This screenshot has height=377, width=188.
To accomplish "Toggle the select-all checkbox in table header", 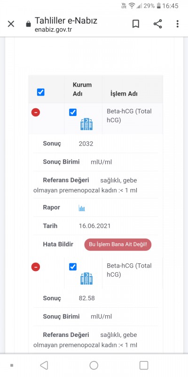I will tap(41, 92).
